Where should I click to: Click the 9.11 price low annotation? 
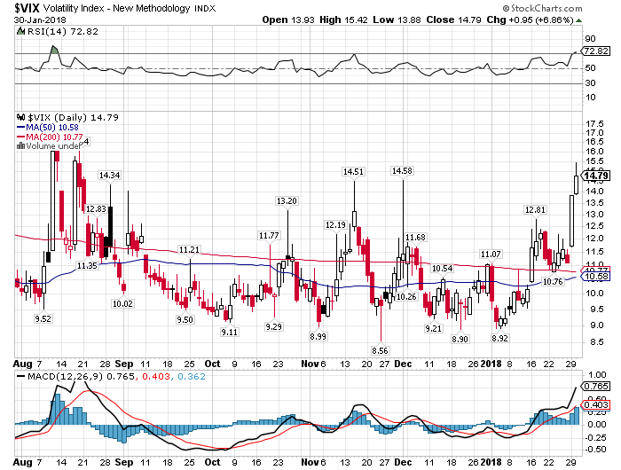[229, 332]
